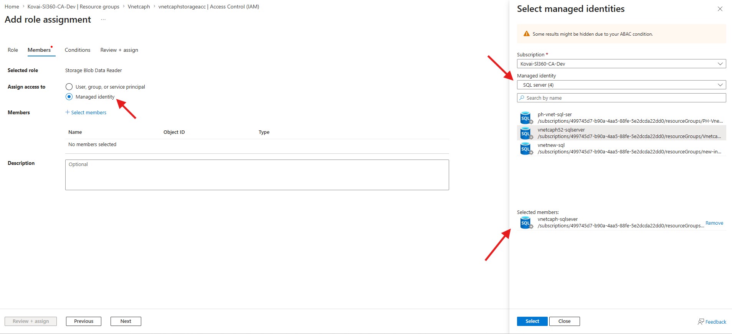Image resolution: width=732 pixels, height=334 pixels.
Task: Click the selected vnetcaph-sqlsever SQL icon
Action: (x=526, y=222)
